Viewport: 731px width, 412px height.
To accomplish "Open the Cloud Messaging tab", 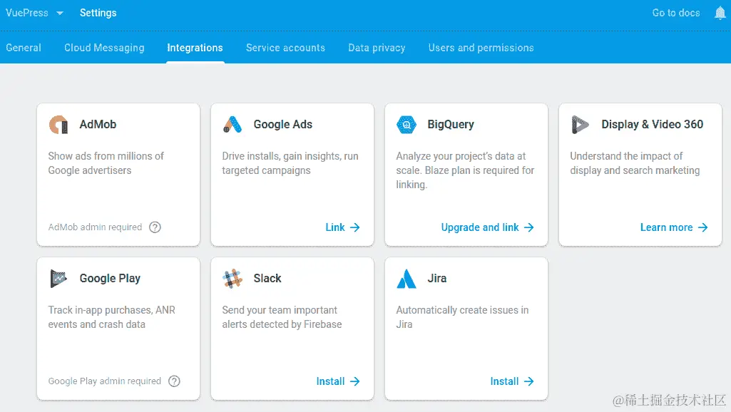I will point(104,48).
